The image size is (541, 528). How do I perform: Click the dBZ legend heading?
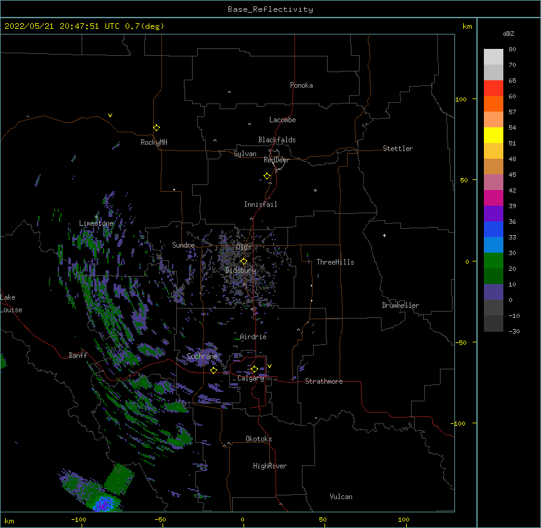pyautogui.click(x=508, y=34)
